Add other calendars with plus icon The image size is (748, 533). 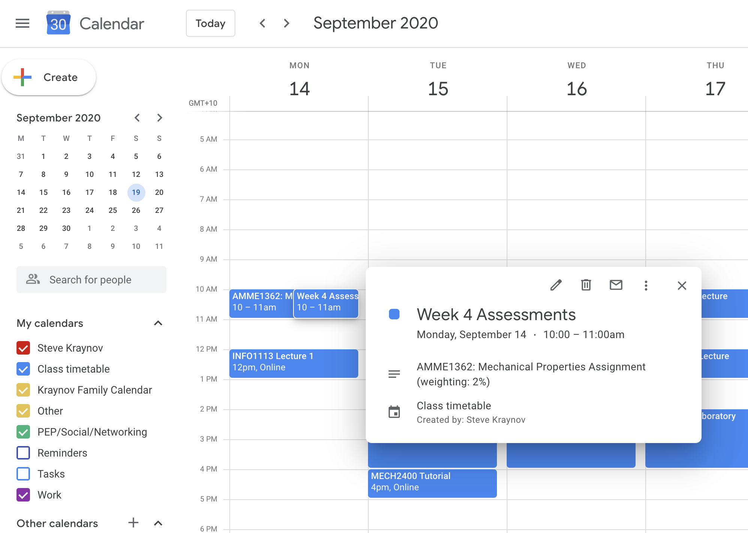[133, 523]
